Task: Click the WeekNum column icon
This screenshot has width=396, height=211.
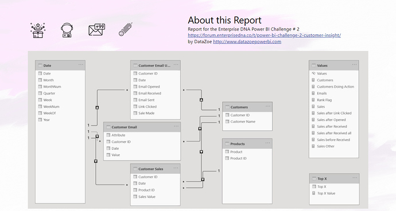Action: [40, 107]
